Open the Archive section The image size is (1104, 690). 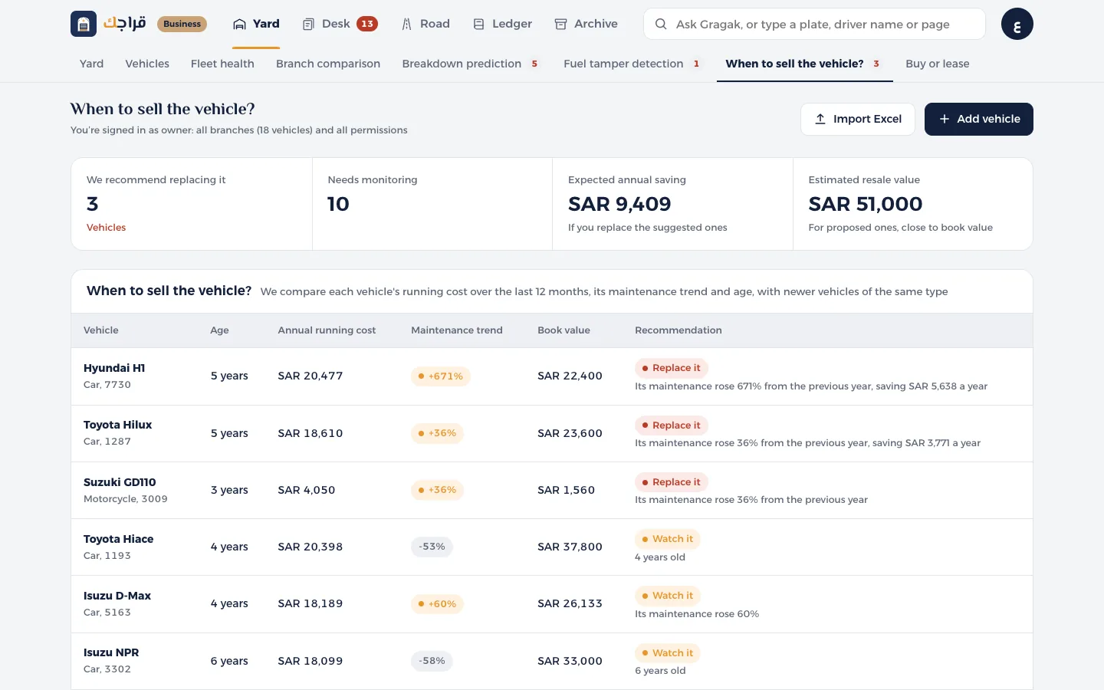point(586,24)
